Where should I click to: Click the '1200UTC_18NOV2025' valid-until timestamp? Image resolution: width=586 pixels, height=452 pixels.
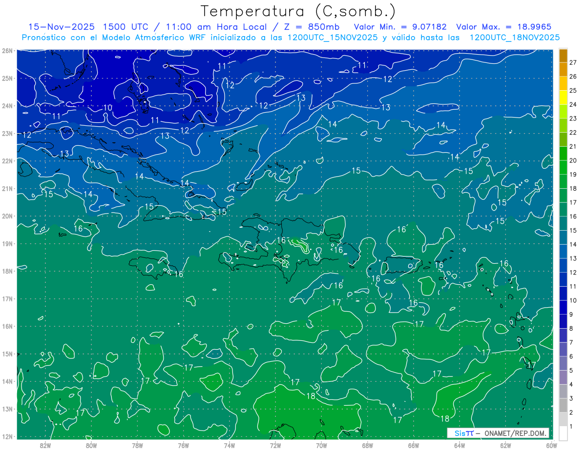tap(514, 38)
